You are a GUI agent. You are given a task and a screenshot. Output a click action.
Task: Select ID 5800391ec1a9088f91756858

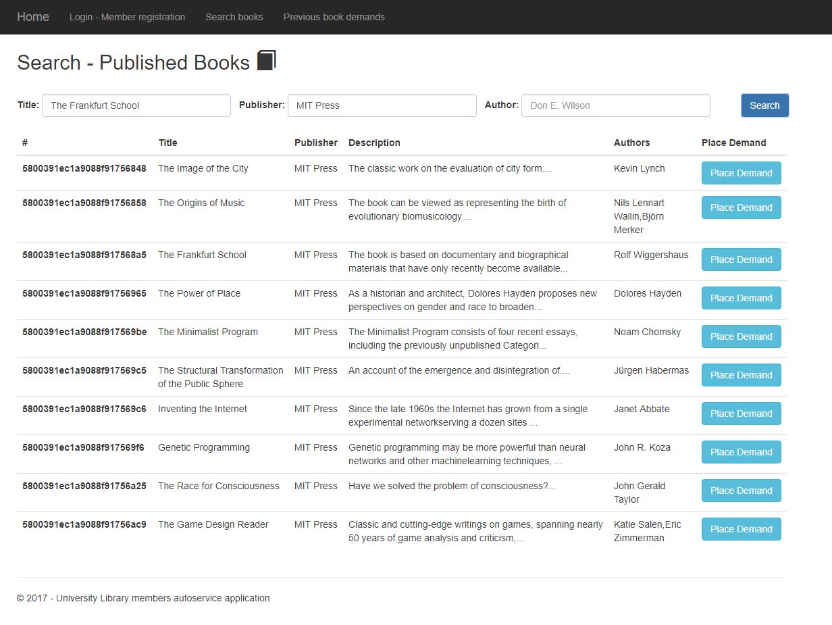click(x=84, y=203)
